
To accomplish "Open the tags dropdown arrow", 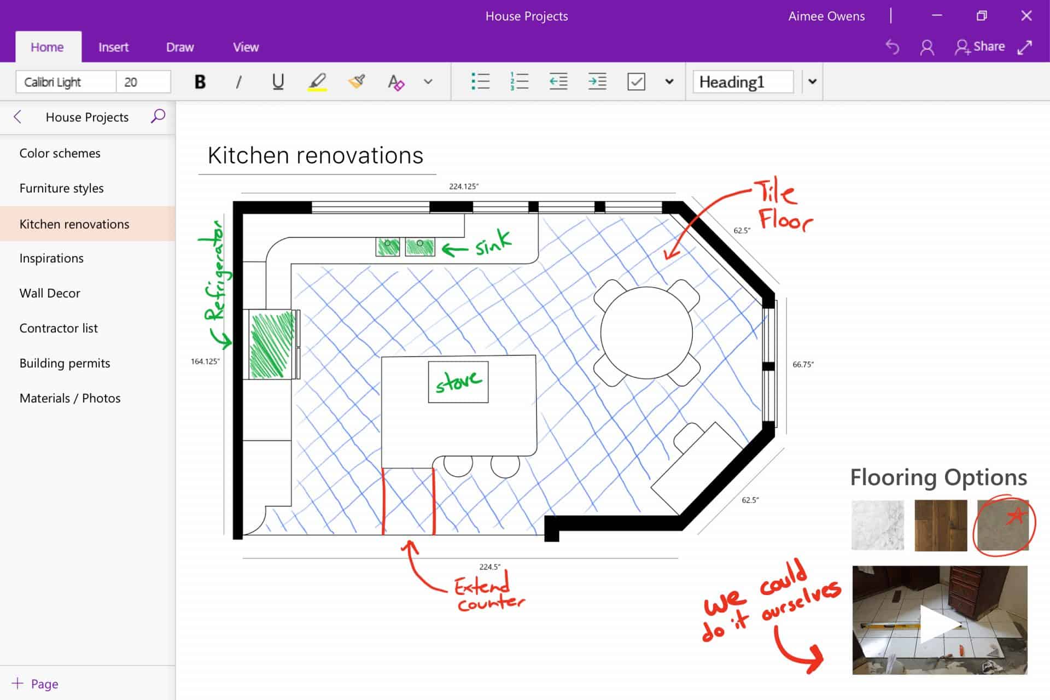I will 669,81.
